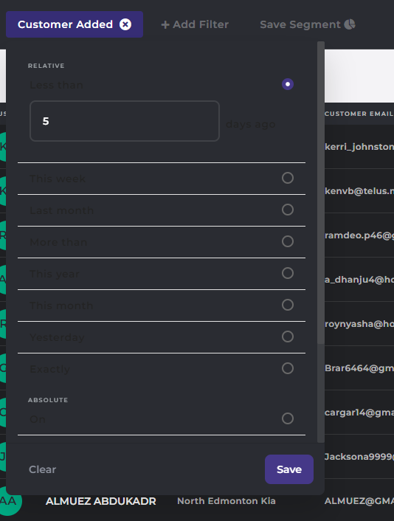This screenshot has width=394, height=521.
Task: Pick the More than radio option
Action: pos(288,241)
